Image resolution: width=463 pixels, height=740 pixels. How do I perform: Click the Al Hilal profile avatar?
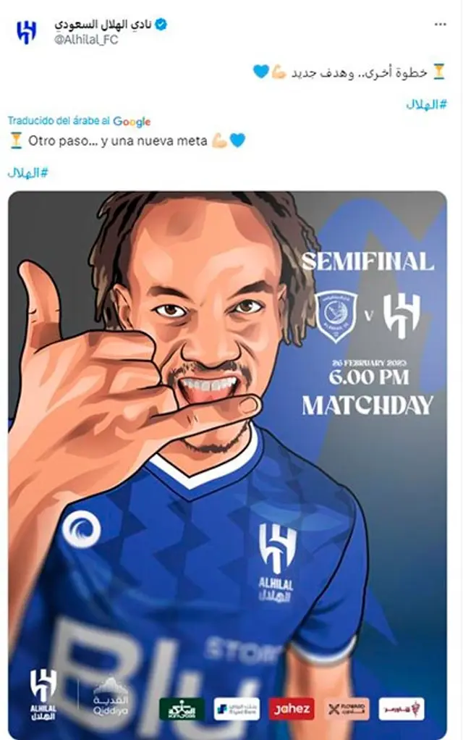[x=26, y=32]
